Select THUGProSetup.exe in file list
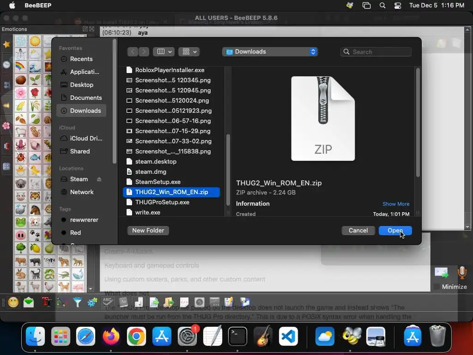Screen dimensions: 473x355 coord(171,202)
